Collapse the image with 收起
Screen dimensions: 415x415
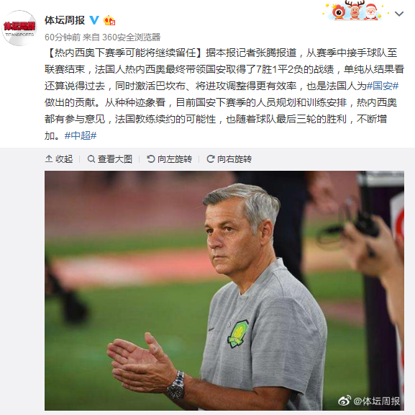59,159
